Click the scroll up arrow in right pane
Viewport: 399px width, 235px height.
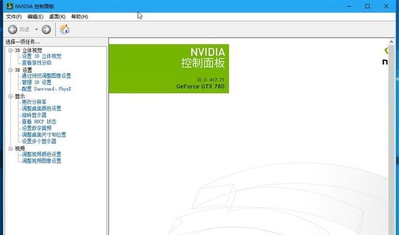point(391,42)
